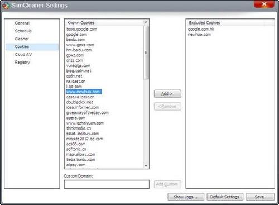Select thinkmedia.cn cookie entry
This screenshot has height=205, width=279.
(79, 128)
